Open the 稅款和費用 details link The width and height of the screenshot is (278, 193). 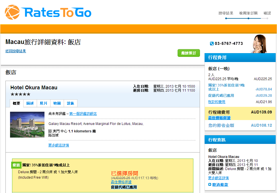[x=217, y=102]
